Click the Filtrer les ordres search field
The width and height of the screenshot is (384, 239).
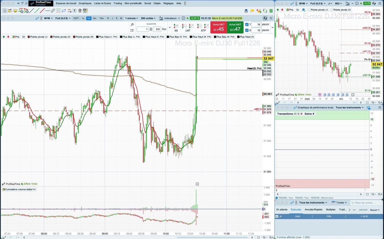coord(366,203)
